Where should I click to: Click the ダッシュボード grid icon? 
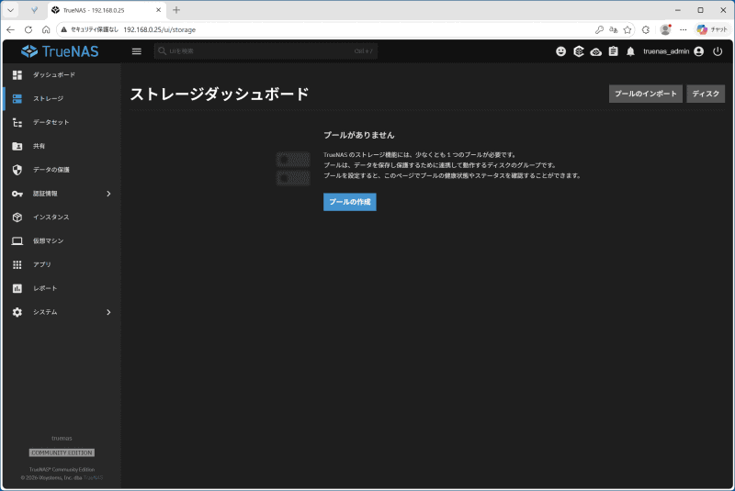(x=17, y=75)
